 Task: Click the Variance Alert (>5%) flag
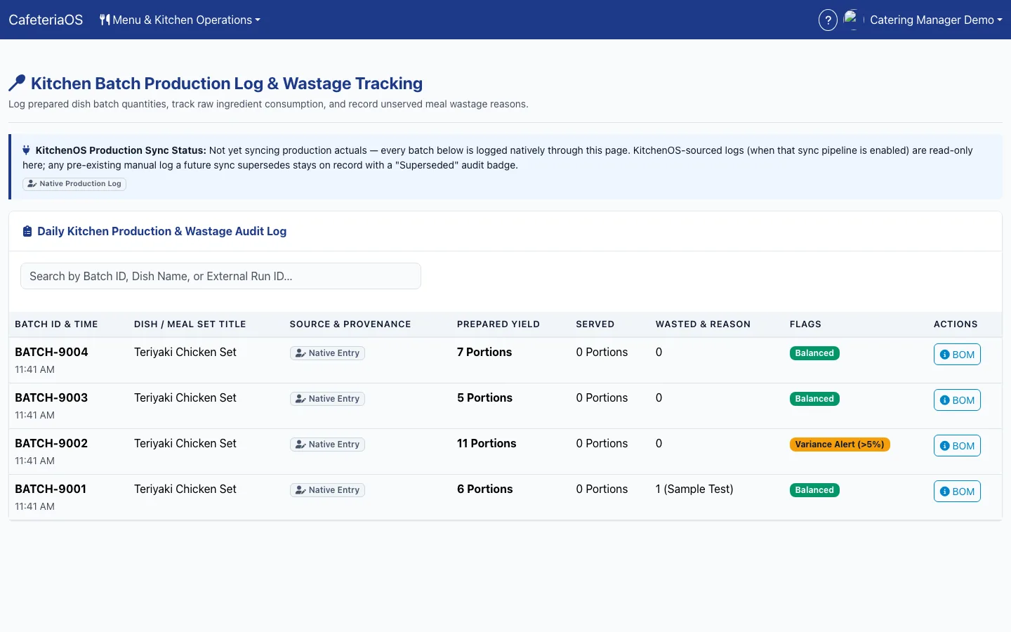[x=840, y=445]
